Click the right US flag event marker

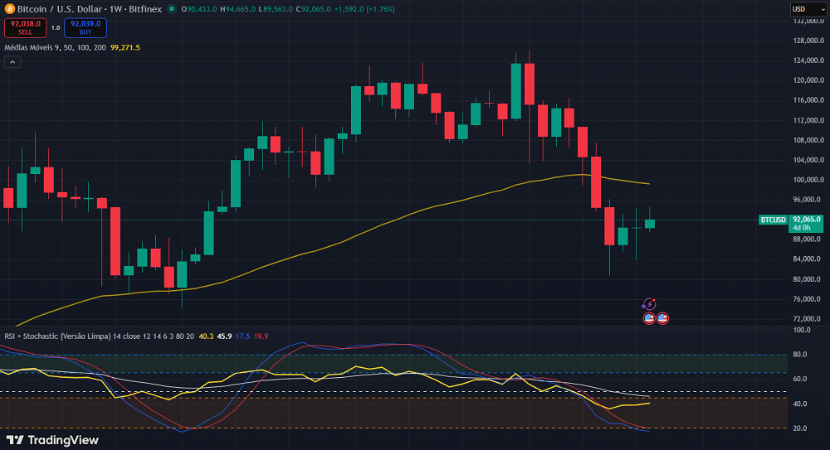[662, 318]
